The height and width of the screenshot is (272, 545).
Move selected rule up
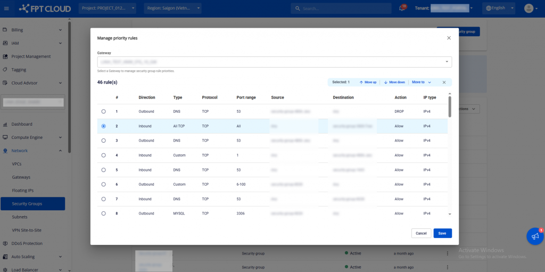pyautogui.click(x=368, y=83)
